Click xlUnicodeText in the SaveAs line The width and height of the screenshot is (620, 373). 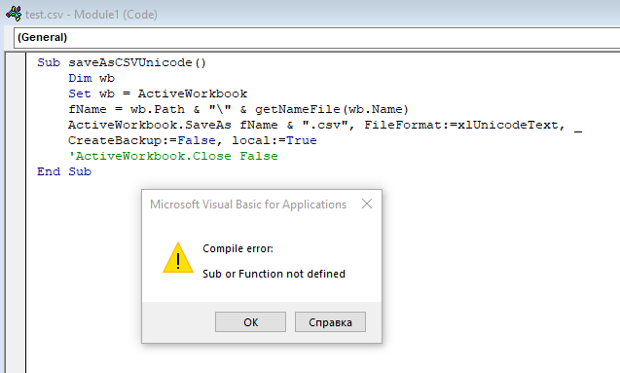pyautogui.click(x=508, y=125)
